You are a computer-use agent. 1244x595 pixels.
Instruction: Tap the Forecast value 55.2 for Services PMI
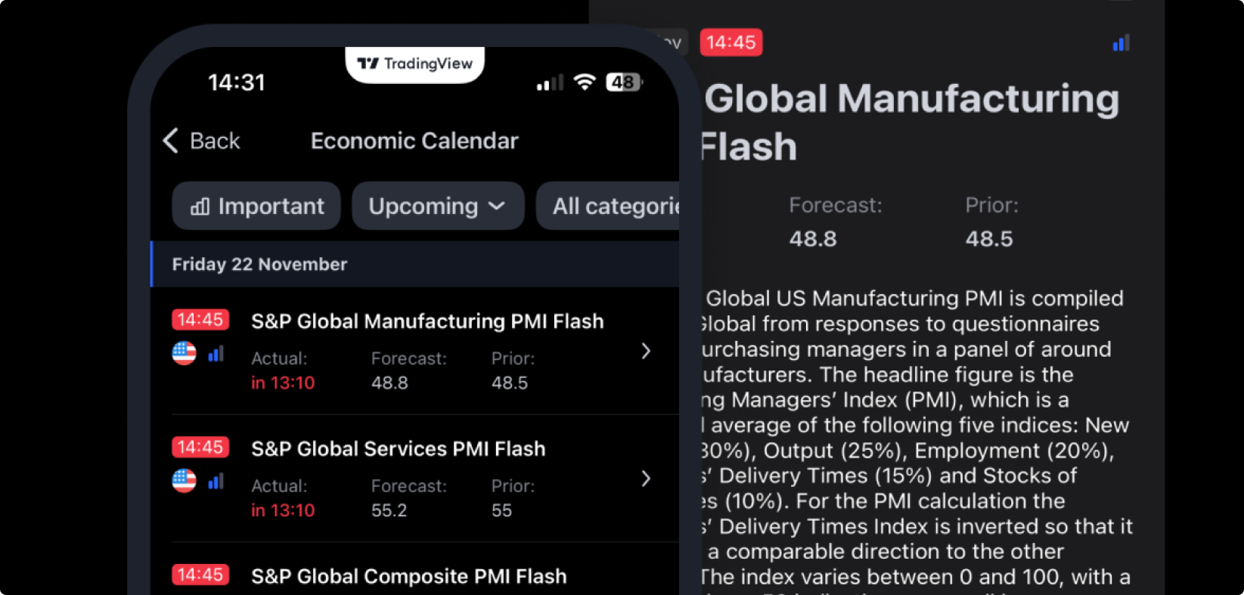pyautogui.click(x=389, y=510)
